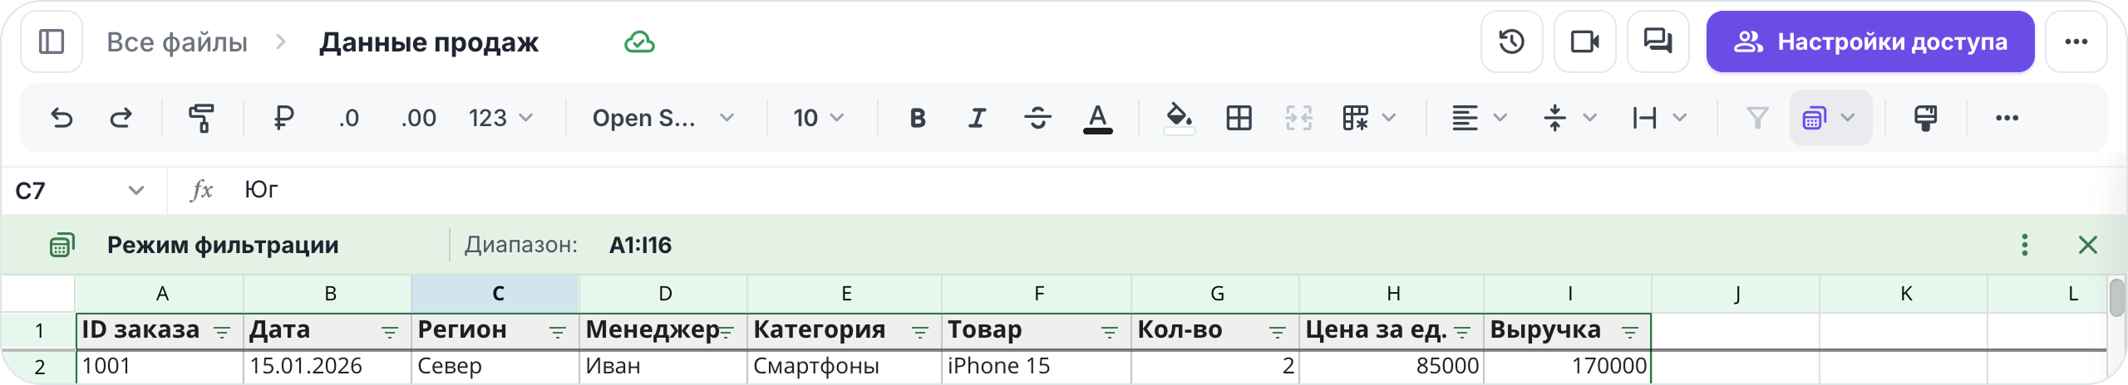Click the Данные продаж document title
Screen dimensions: 2128x385
click(429, 42)
